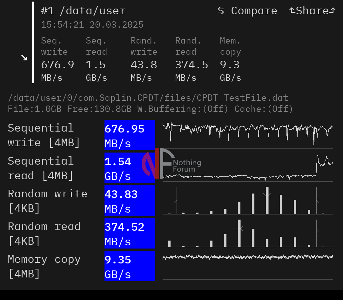Viewport: 343px width, 300px height.
Task: Click the Seq. read 1.5 GB/s summary
Action: (x=97, y=59)
